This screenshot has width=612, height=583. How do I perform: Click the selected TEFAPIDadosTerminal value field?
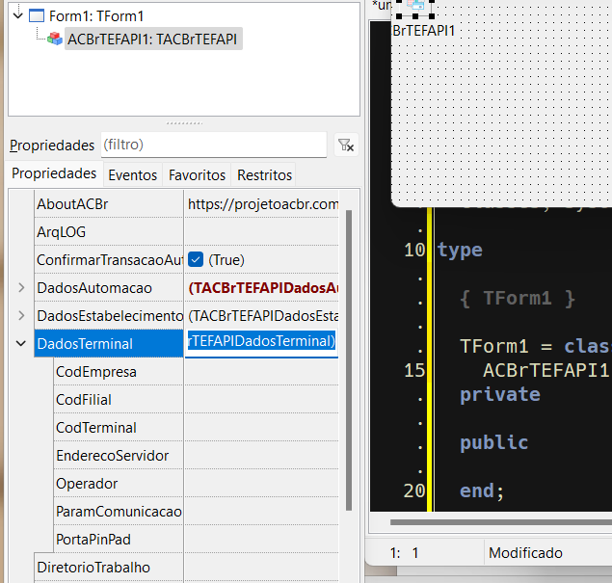click(261, 341)
